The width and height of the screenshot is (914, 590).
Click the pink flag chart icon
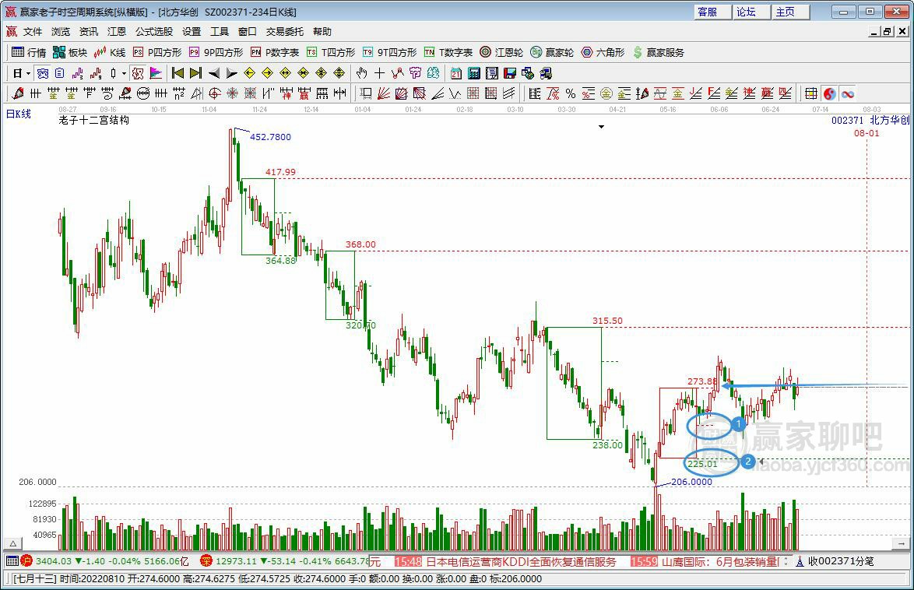click(x=156, y=73)
